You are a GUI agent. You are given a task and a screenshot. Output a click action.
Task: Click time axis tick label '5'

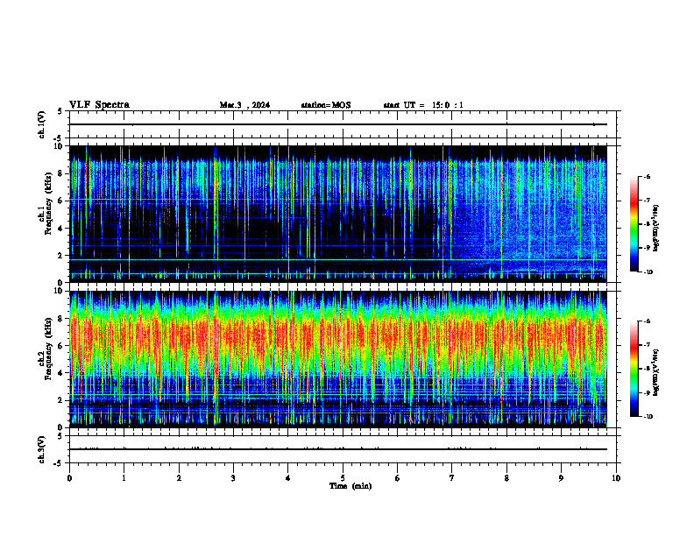tap(343, 478)
